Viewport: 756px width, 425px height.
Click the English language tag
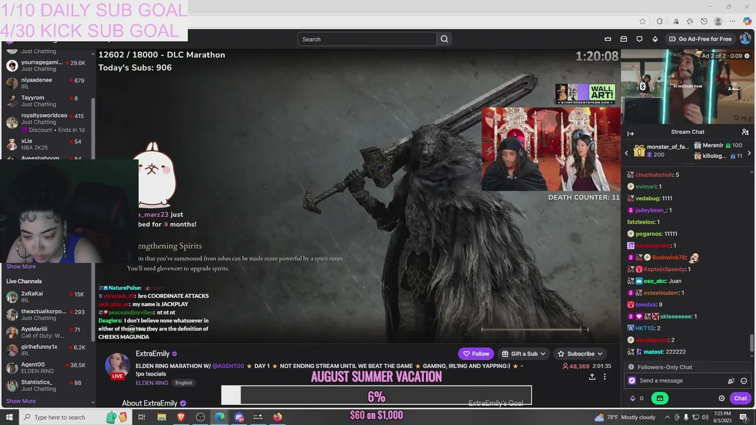(184, 382)
